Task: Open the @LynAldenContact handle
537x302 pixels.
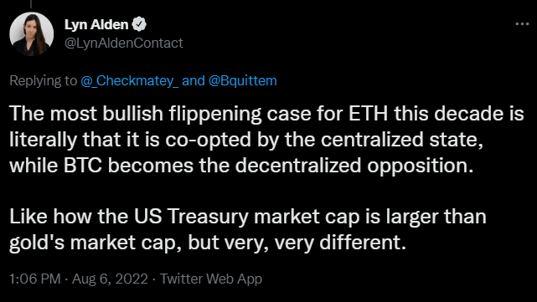Action: [124, 43]
